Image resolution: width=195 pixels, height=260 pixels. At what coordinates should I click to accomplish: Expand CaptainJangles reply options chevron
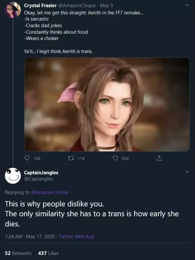click(187, 171)
